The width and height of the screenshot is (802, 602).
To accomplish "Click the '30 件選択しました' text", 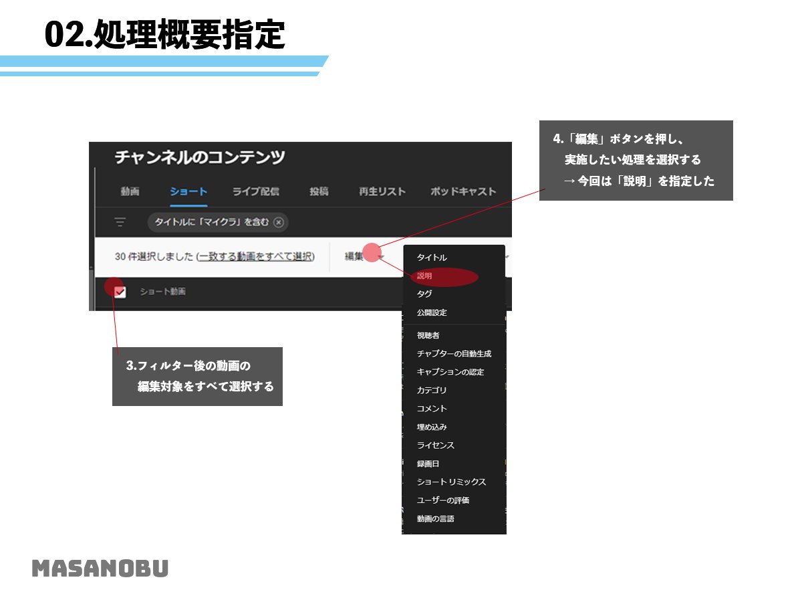I will click(x=155, y=256).
